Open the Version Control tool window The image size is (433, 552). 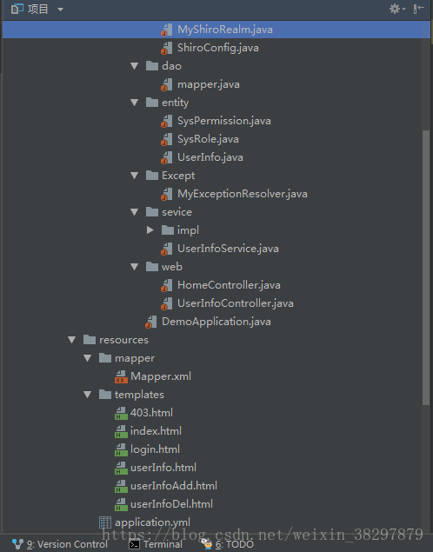click(x=60, y=544)
